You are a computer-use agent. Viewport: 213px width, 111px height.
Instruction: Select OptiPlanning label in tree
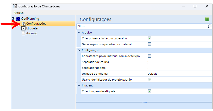30,19
